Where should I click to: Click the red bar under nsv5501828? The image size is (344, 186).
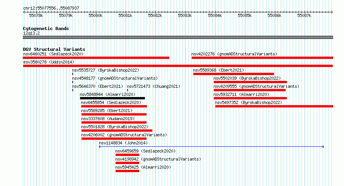click(x=117, y=131)
